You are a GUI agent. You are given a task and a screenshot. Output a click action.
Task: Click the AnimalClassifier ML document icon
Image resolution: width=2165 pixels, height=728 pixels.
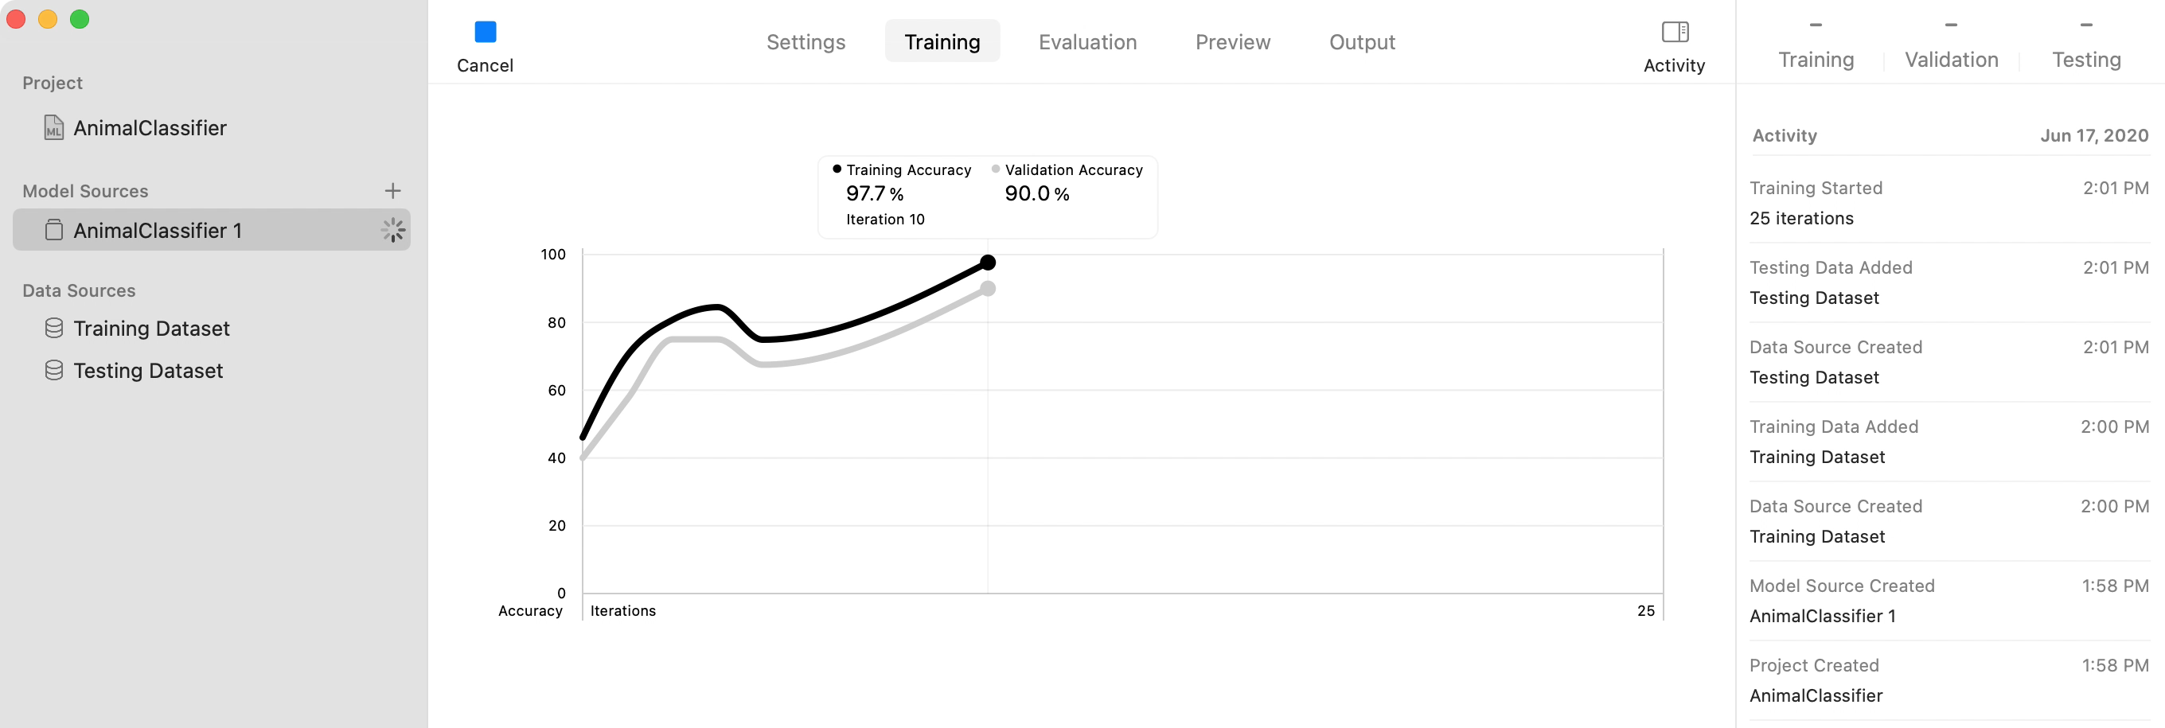click(54, 127)
